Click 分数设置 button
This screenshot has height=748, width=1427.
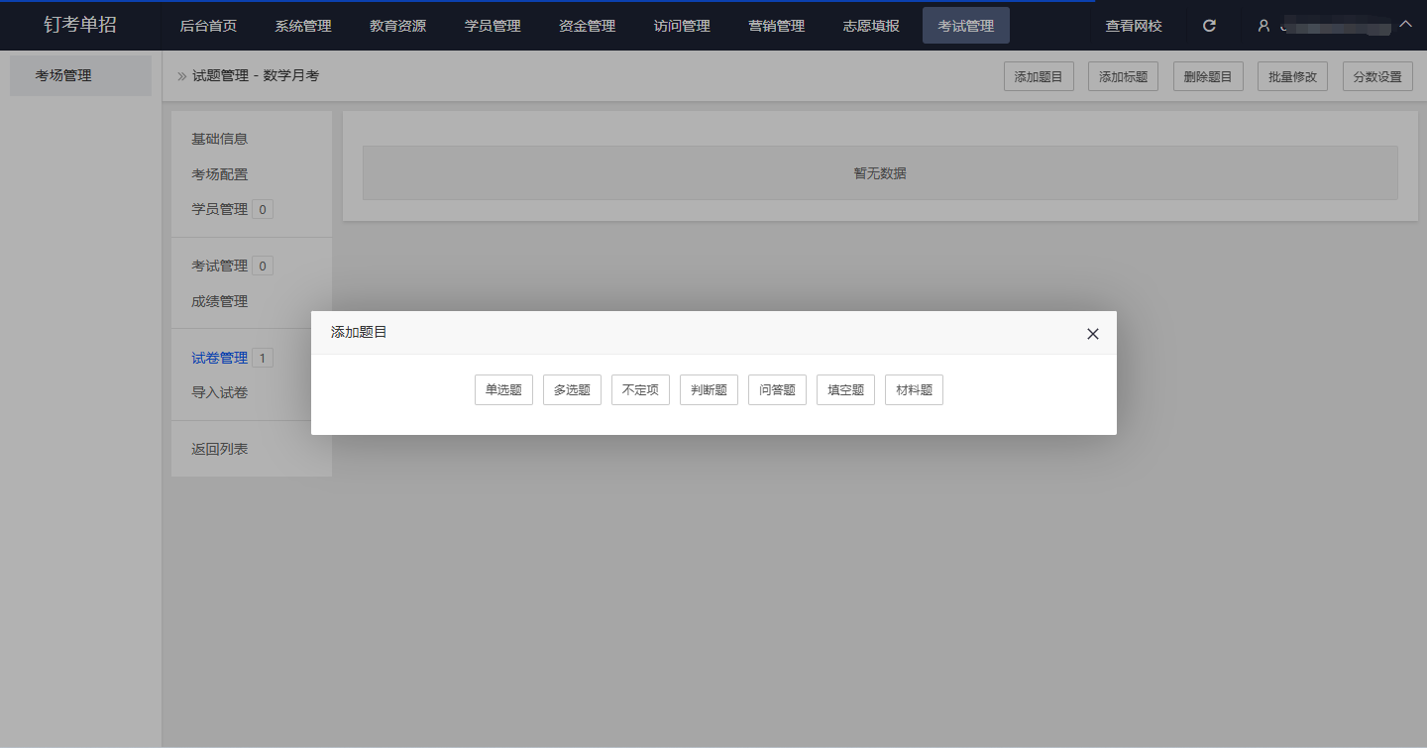pos(1377,76)
